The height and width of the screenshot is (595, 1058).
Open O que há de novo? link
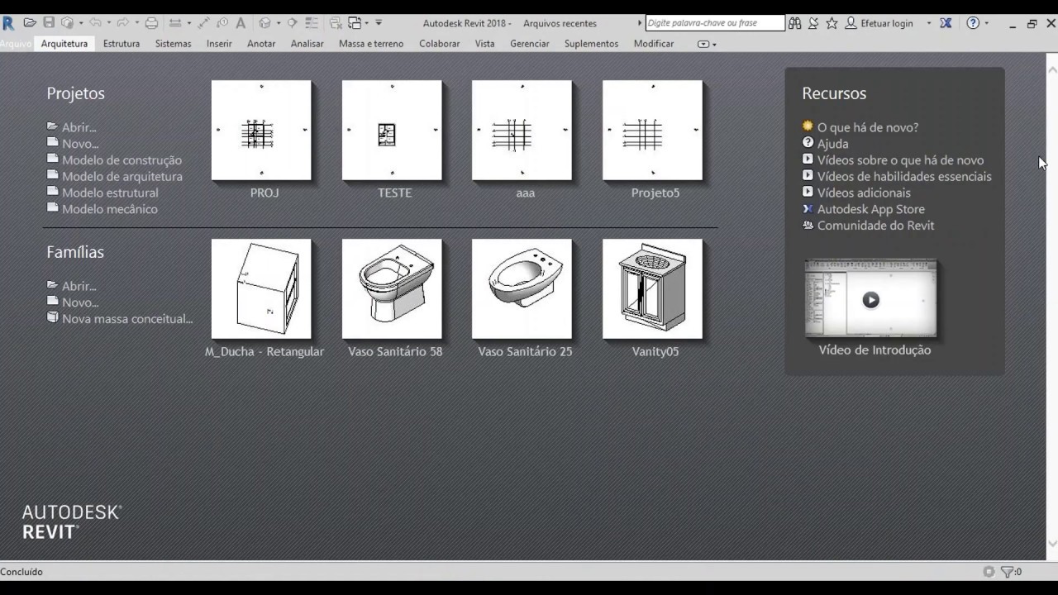(x=868, y=127)
